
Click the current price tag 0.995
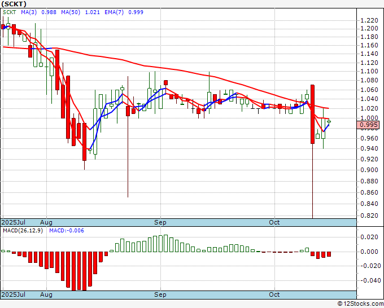tap(368, 125)
